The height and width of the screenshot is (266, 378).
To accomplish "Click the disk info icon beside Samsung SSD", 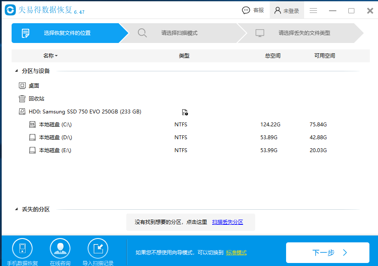I will [185, 112].
